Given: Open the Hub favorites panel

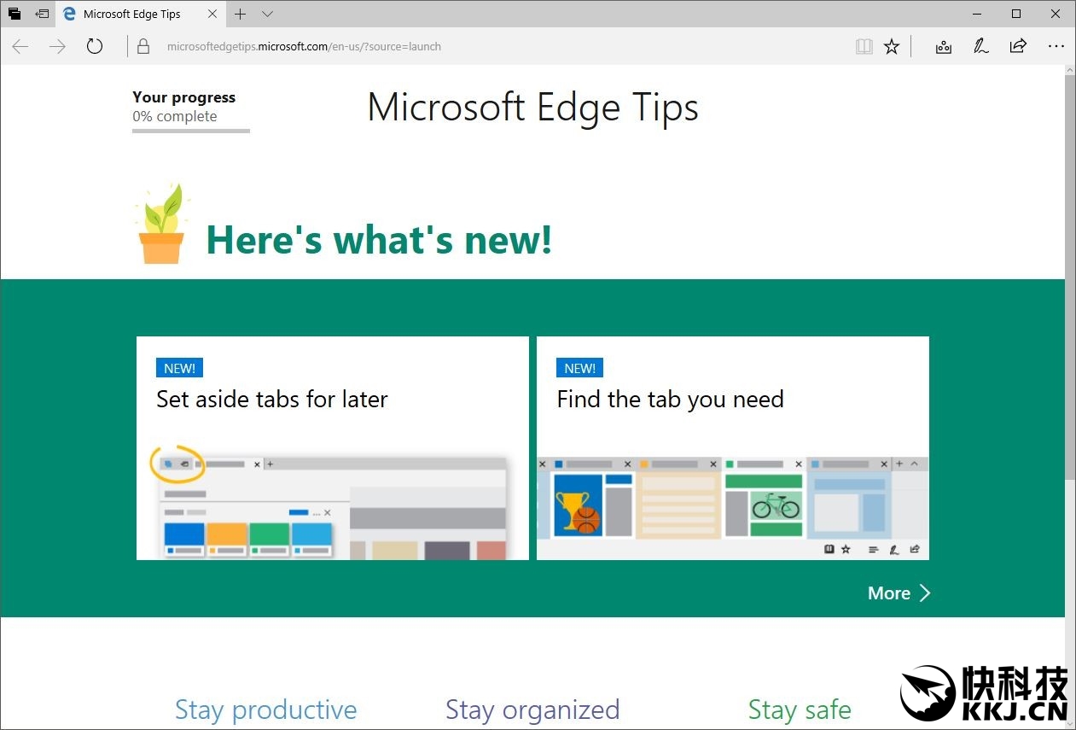Looking at the screenshot, I should point(943,47).
